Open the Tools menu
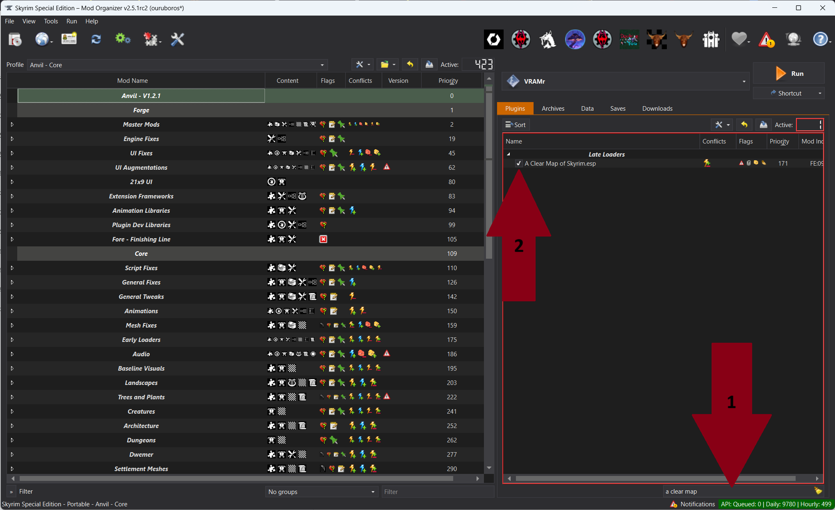This screenshot has height=510, width=835. coord(51,21)
